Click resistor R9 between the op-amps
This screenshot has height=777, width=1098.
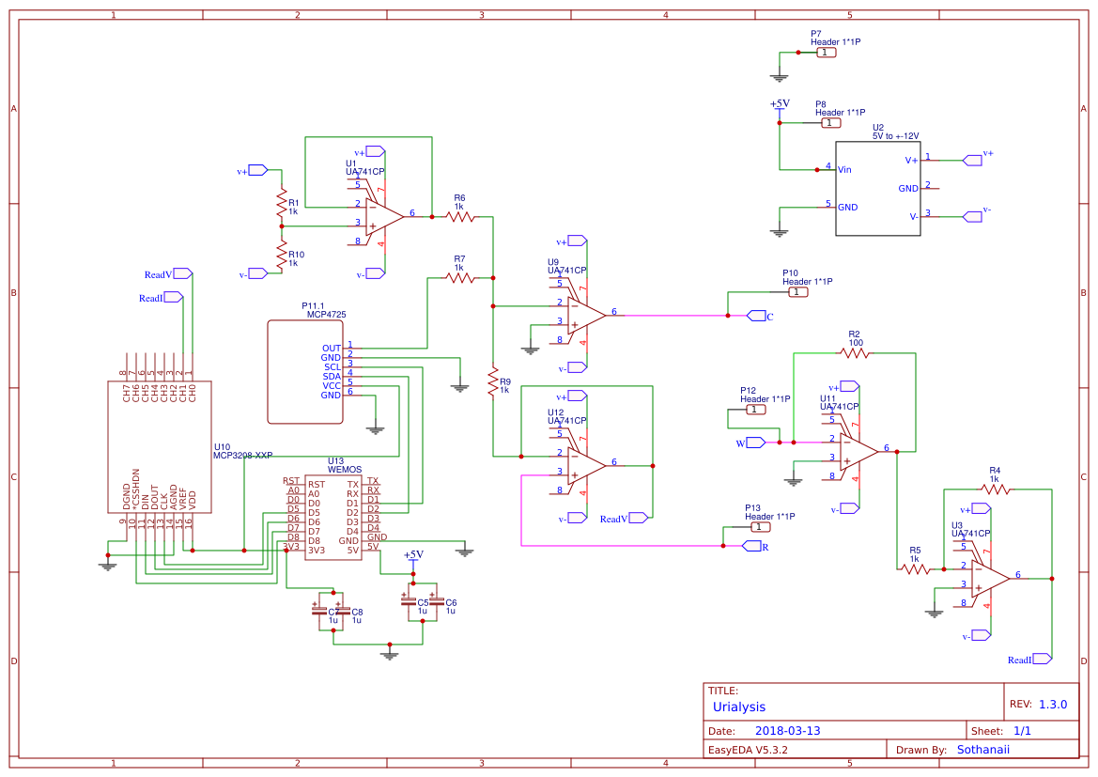pyautogui.click(x=495, y=382)
